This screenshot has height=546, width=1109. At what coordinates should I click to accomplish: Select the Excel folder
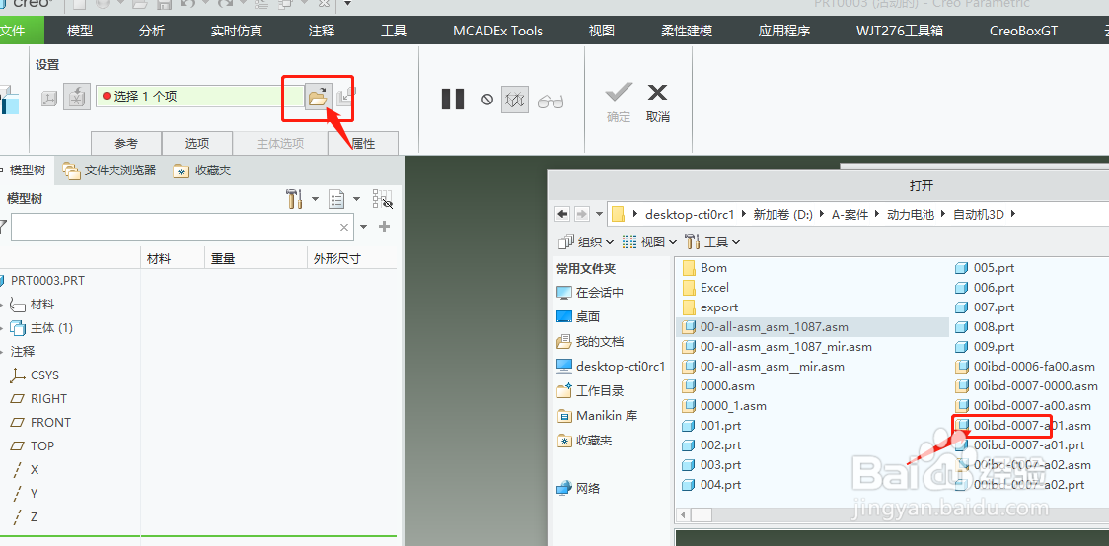point(705,288)
